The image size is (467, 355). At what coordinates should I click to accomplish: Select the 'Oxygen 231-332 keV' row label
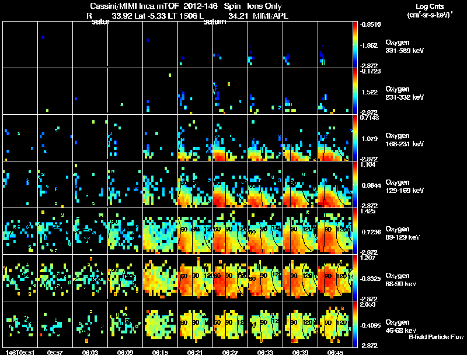pyautogui.click(x=405, y=93)
